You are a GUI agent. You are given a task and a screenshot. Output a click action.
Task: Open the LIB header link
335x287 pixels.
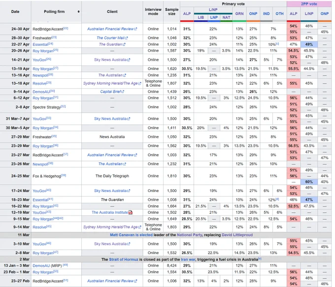click(x=201, y=18)
